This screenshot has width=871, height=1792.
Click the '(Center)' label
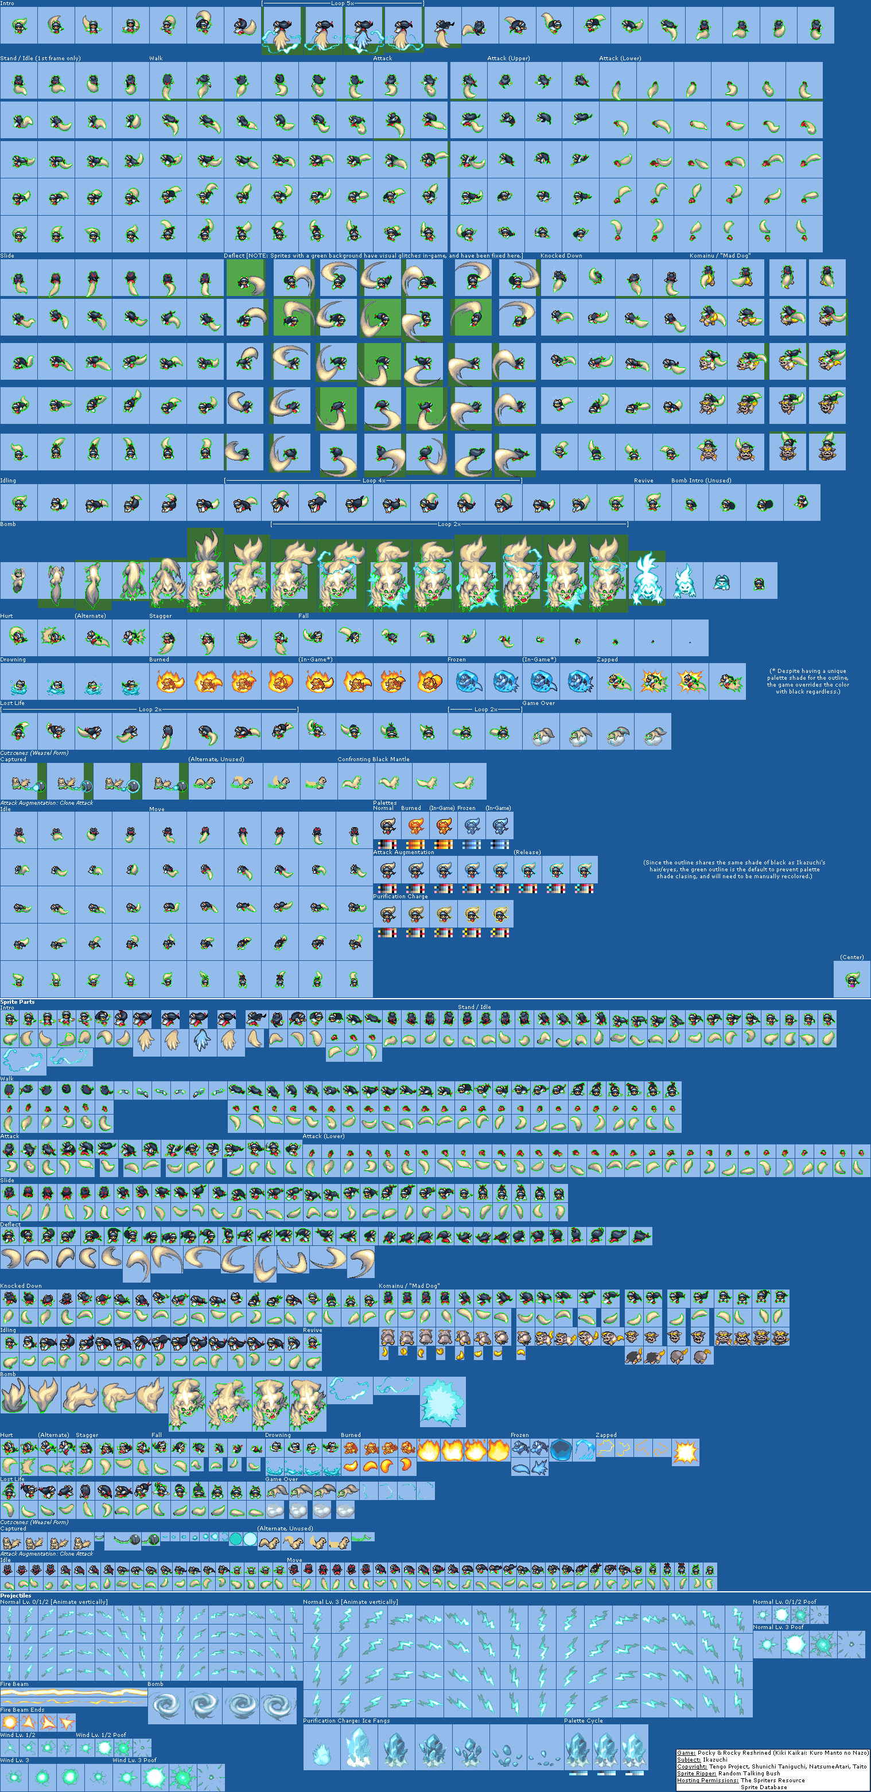tap(851, 957)
